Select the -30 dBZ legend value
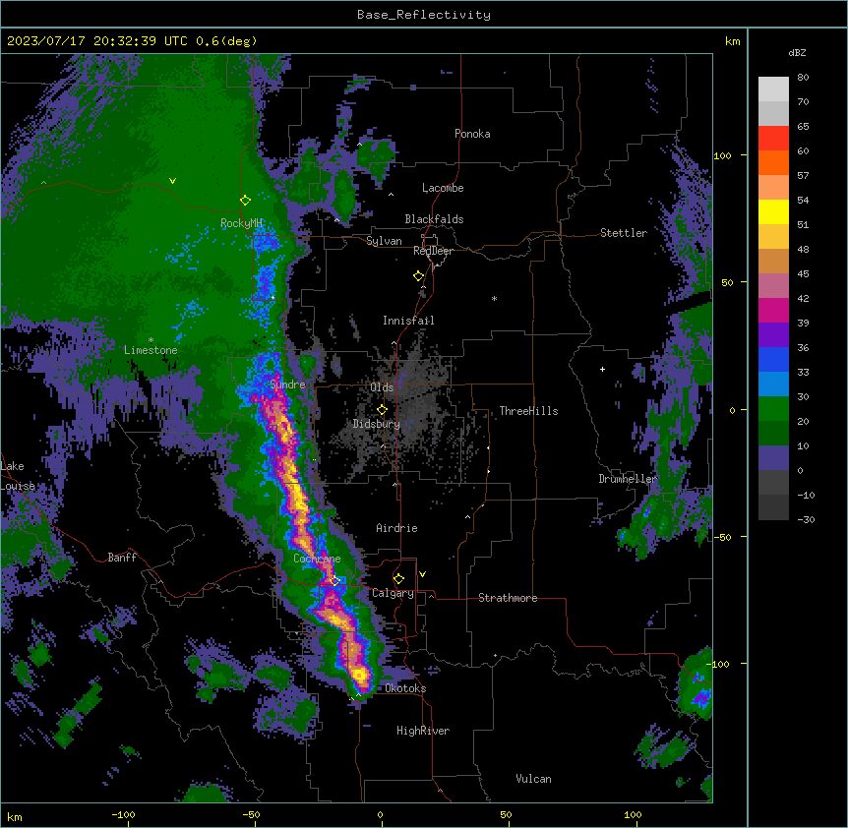This screenshot has height=828, width=848. coord(806,519)
